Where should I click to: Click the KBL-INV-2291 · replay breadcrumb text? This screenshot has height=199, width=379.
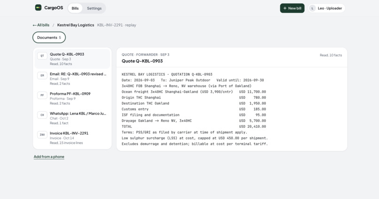coord(117,25)
